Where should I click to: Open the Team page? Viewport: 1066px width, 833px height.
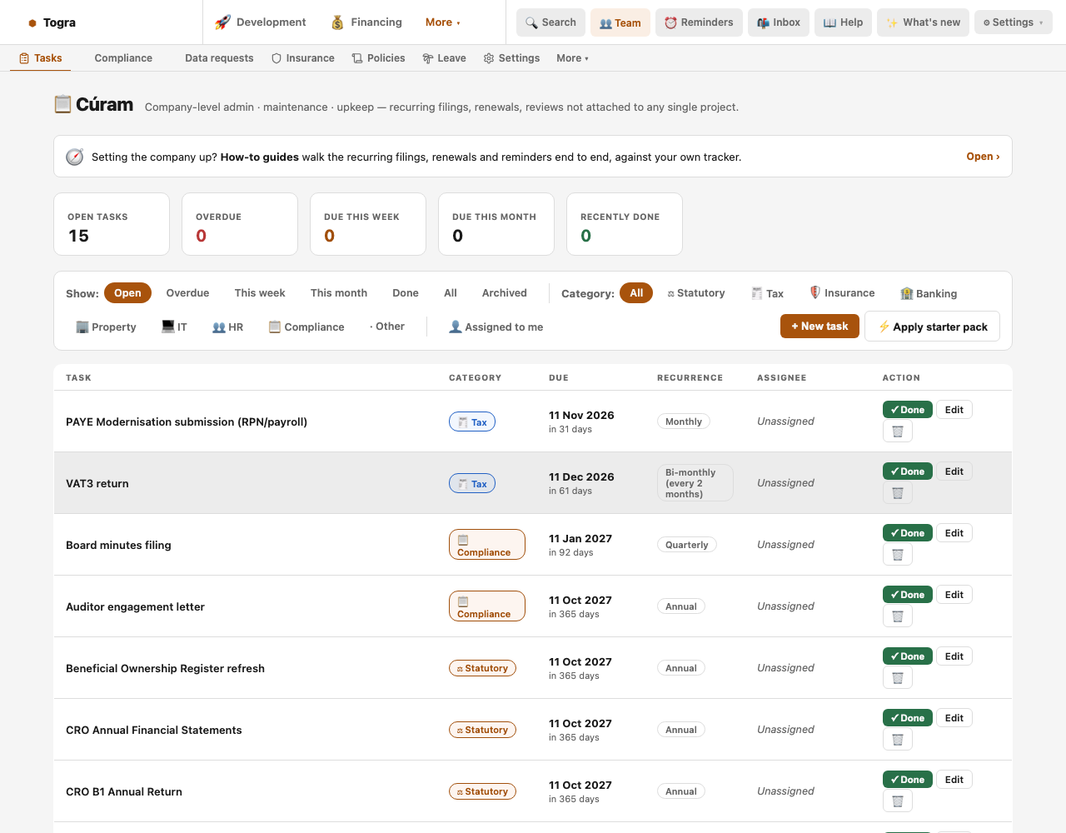[x=620, y=22]
